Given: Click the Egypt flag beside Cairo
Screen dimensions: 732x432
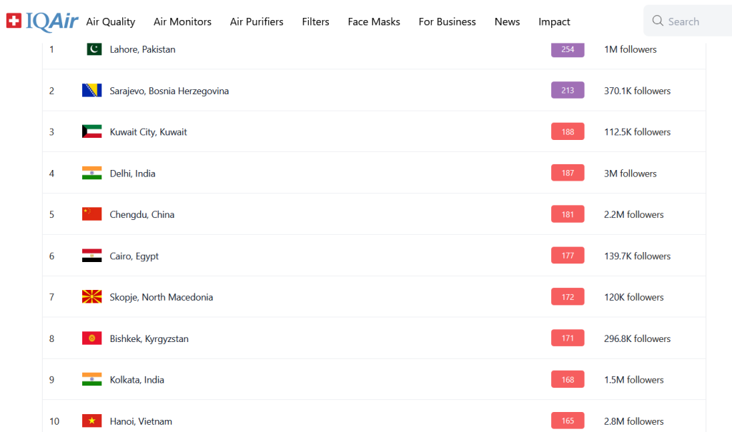Looking at the screenshot, I should (91, 256).
